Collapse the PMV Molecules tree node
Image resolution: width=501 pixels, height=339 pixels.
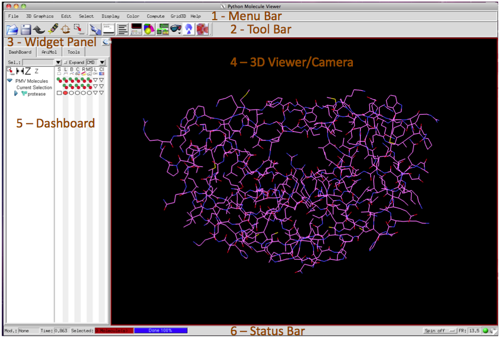(10, 81)
